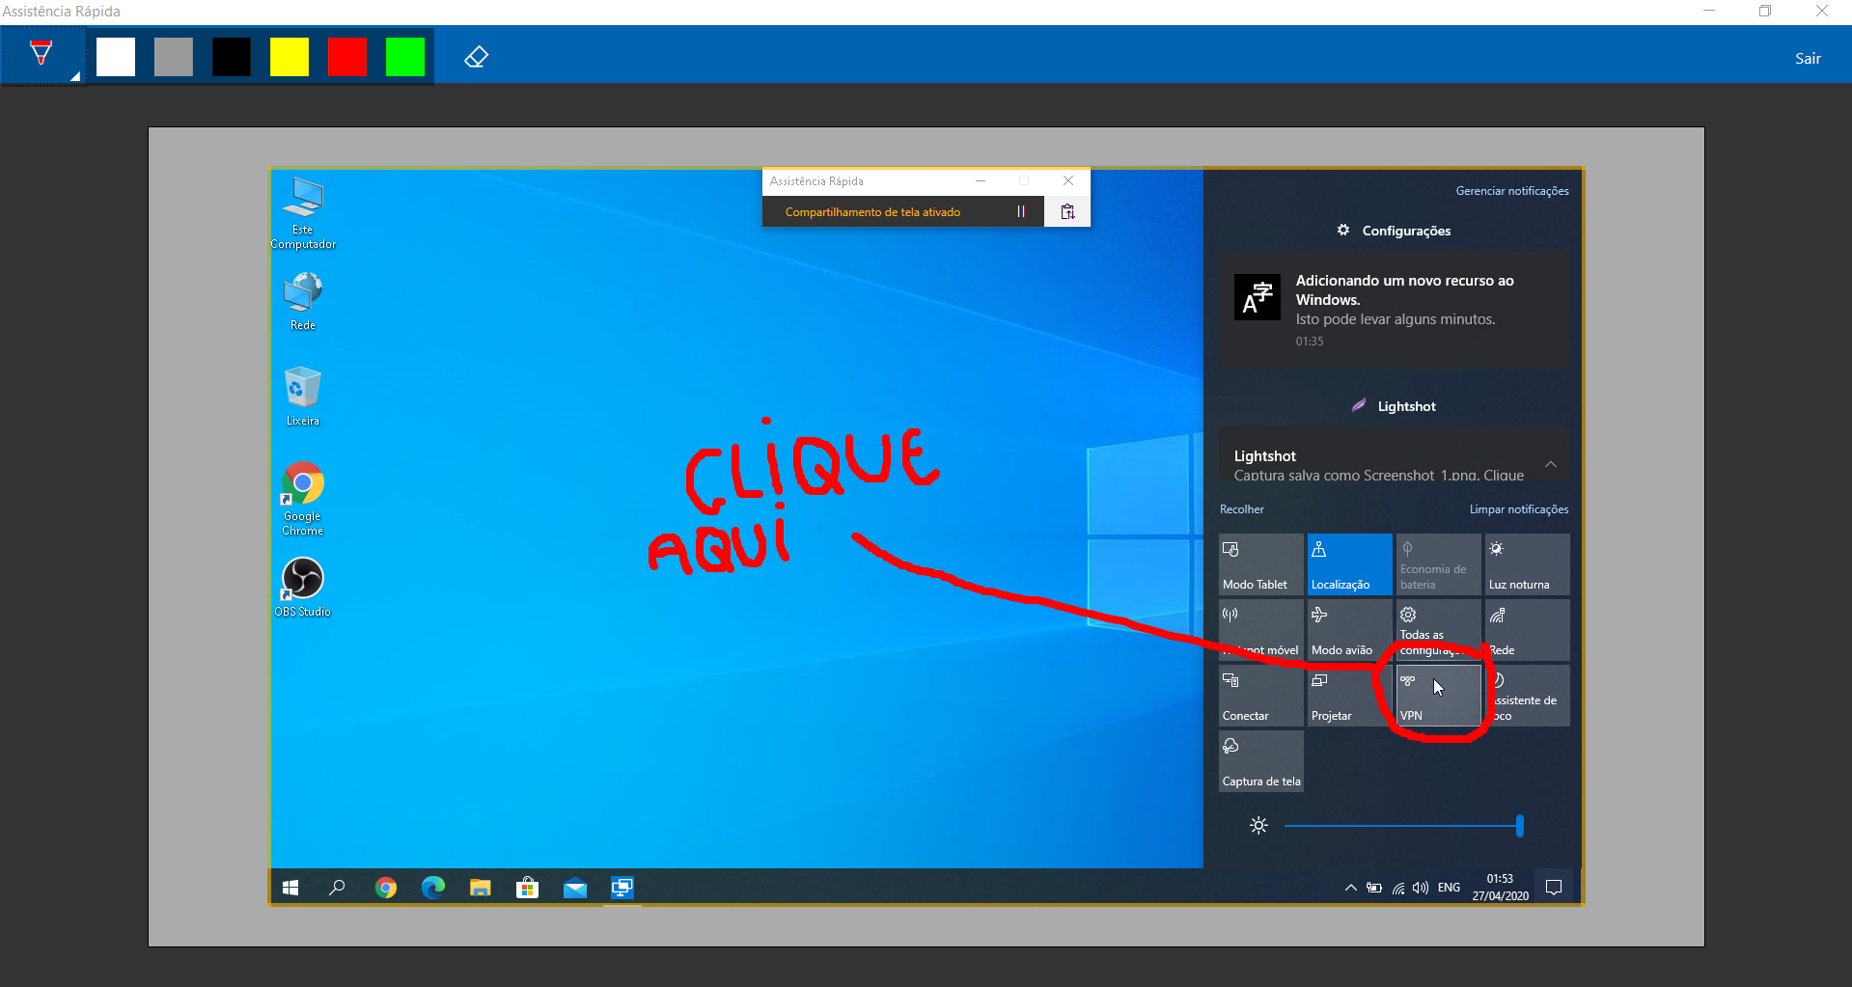Open Este Computador desktop icon
This screenshot has width=1852, height=987.
[x=303, y=213]
